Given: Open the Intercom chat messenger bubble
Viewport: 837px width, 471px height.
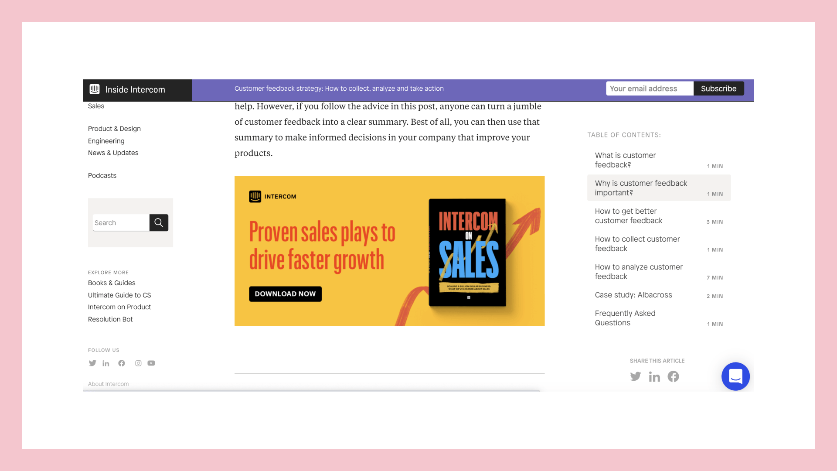Looking at the screenshot, I should click(x=735, y=376).
